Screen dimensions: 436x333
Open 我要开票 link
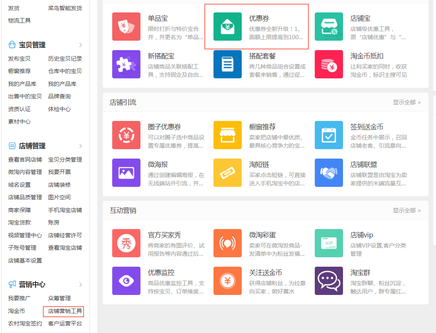tap(59, 172)
